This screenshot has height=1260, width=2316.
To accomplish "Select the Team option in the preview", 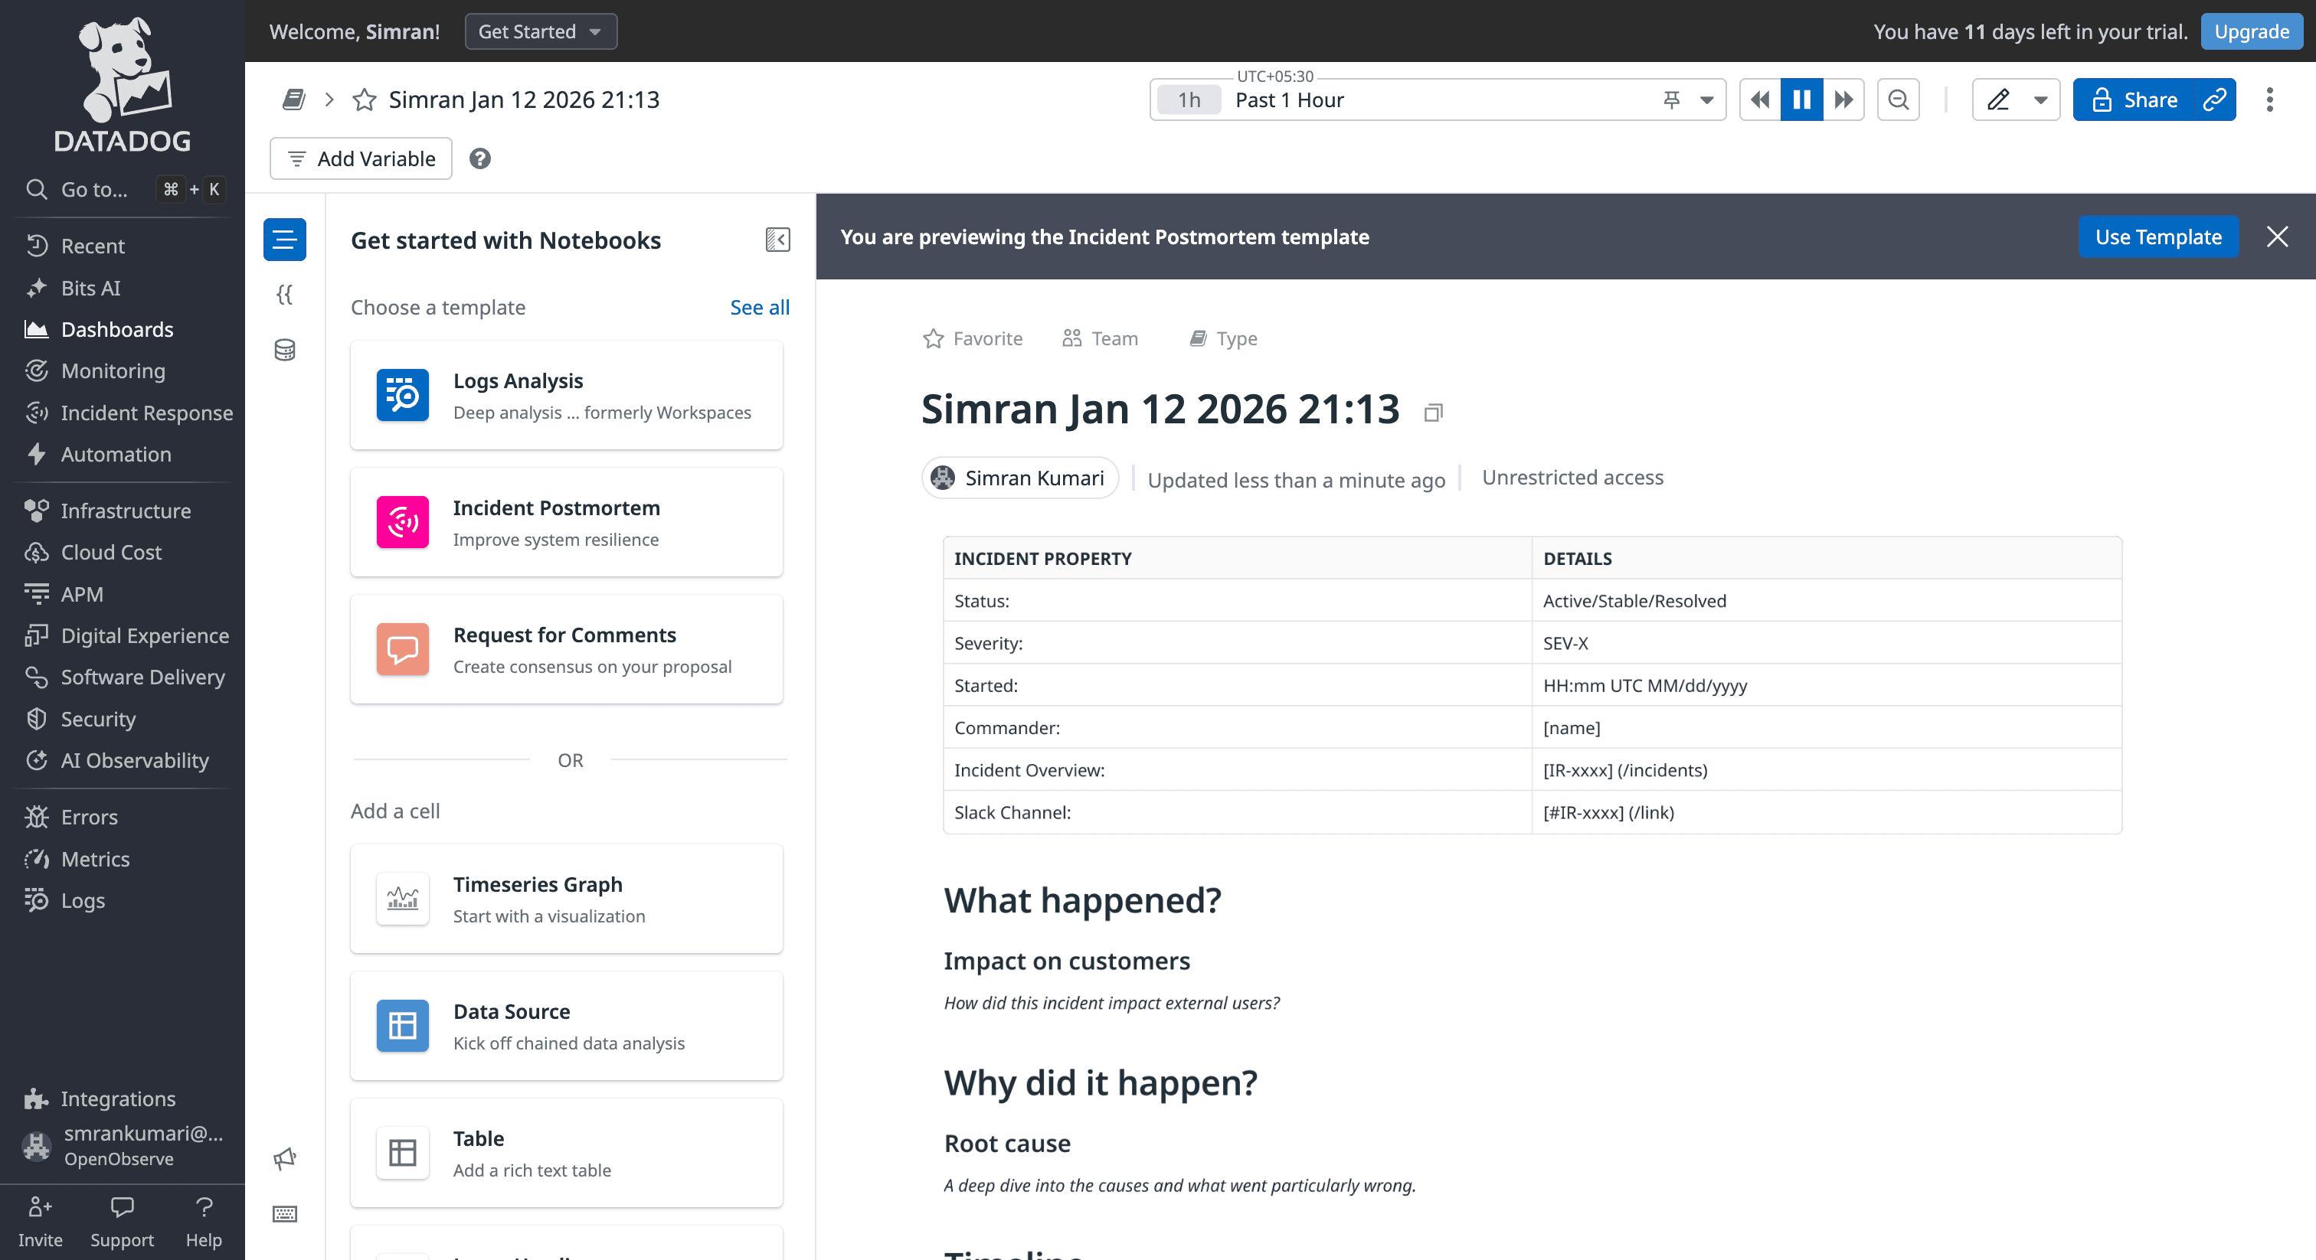I will (x=1099, y=339).
